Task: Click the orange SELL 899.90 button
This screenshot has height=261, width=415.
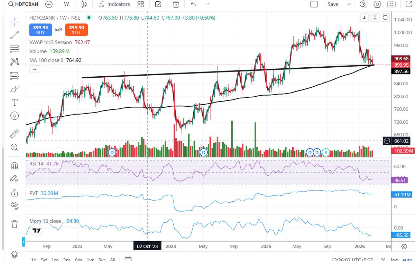Action: coord(76,30)
